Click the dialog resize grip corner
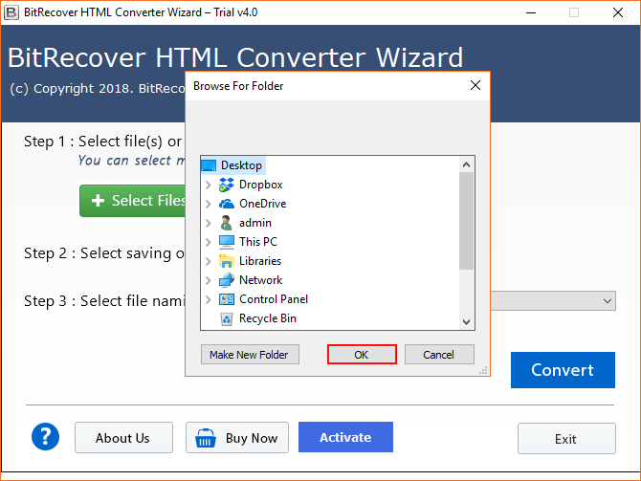 (x=483, y=370)
